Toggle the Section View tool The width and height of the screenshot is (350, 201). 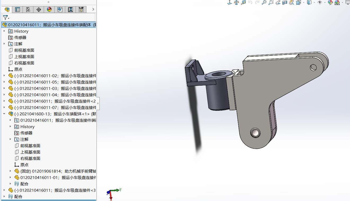click(x=285, y=2)
